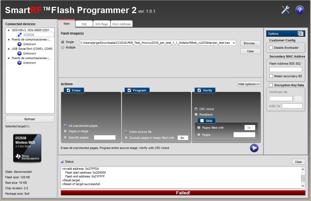Enable the Skip checkbox
Viewport: 311px width, 201px height.
202,120
